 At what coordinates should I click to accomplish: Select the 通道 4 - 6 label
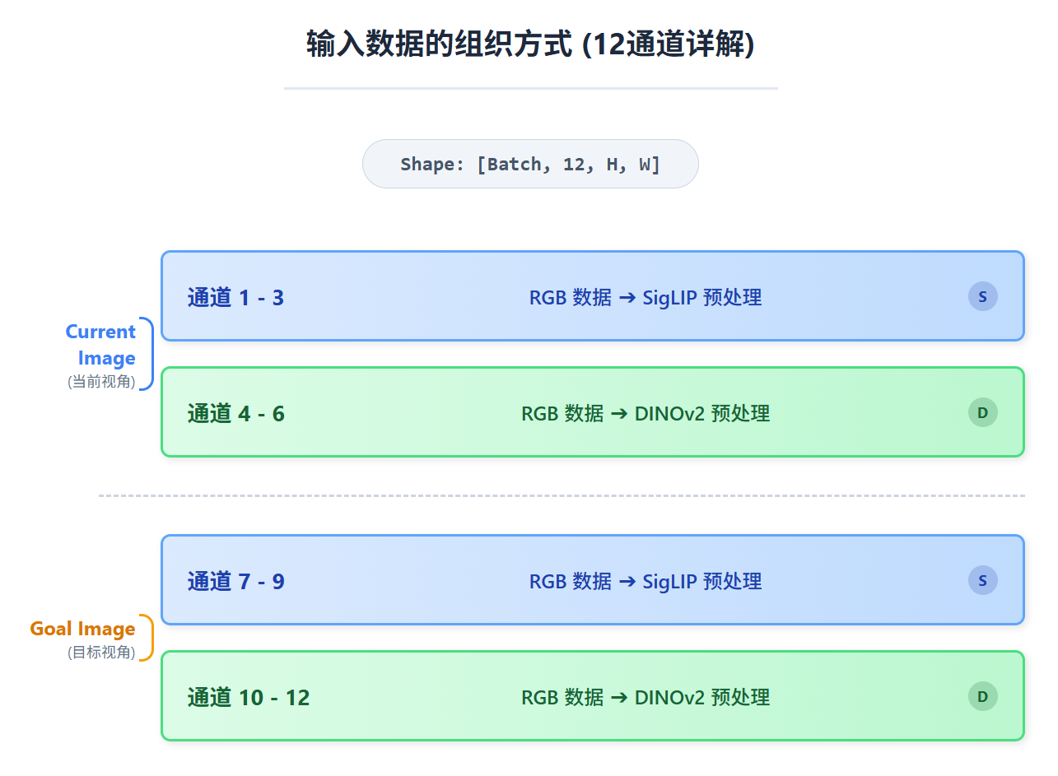[235, 413]
